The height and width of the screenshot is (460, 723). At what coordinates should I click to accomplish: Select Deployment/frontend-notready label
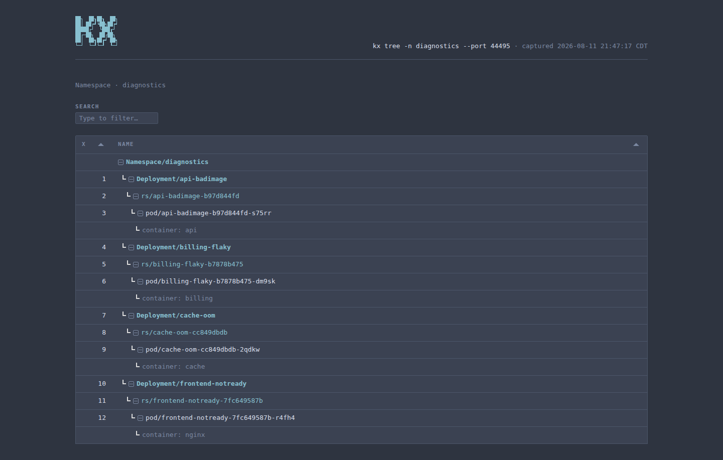[191, 384]
